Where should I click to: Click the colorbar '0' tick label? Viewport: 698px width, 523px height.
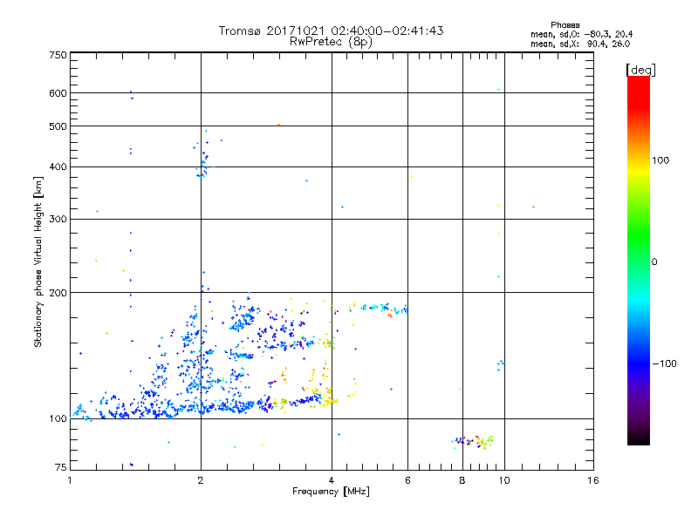tap(654, 262)
